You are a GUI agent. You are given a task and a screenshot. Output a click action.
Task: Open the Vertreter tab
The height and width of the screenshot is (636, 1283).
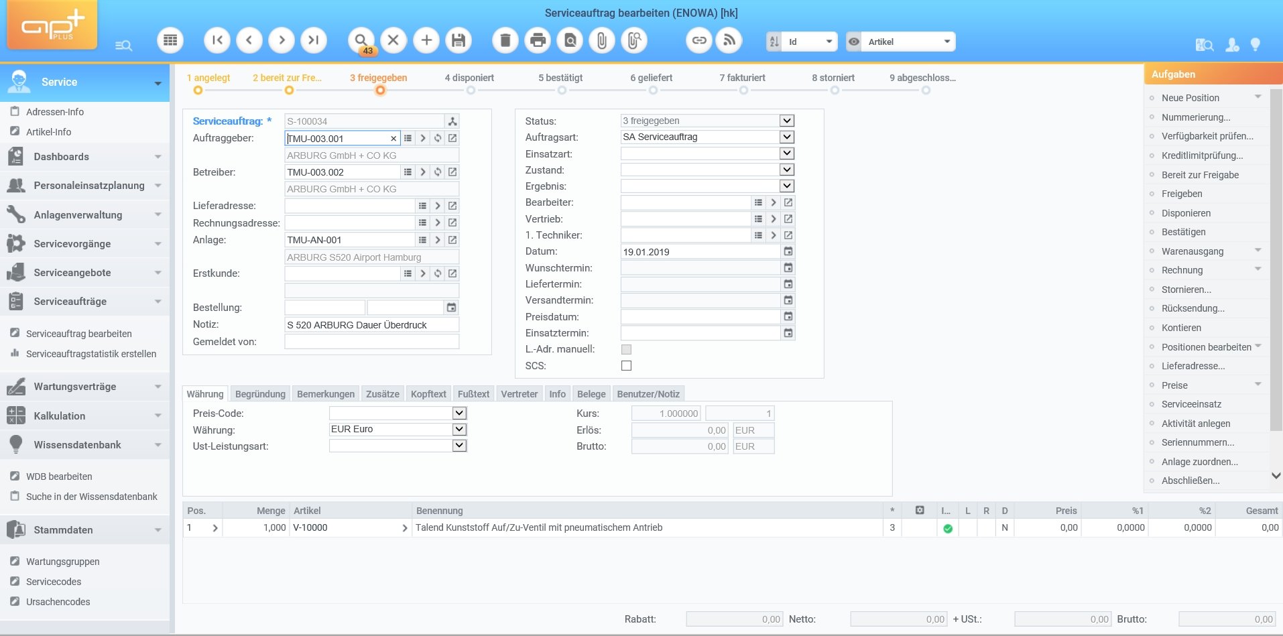point(520,394)
